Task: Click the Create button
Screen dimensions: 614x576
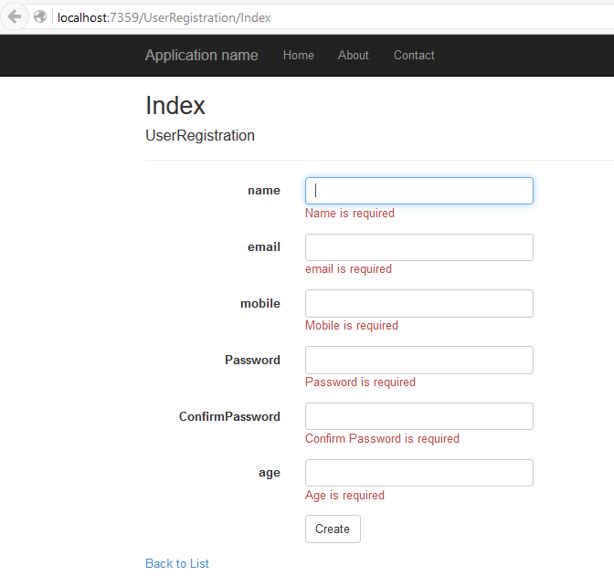Action: click(x=333, y=529)
